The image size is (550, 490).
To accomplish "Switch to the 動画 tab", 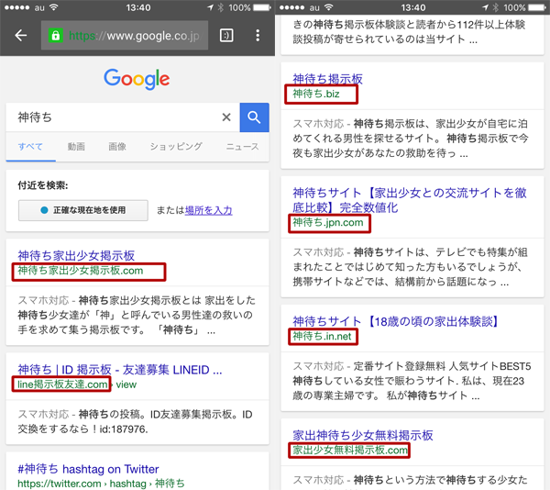I will 76,147.
